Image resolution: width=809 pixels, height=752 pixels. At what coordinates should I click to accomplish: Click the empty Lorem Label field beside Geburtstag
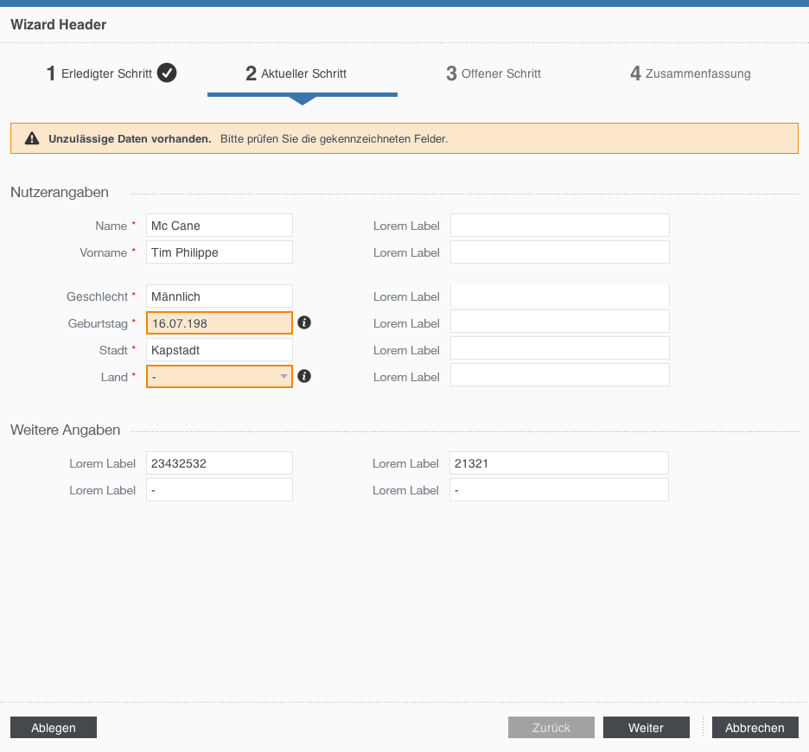pos(560,322)
